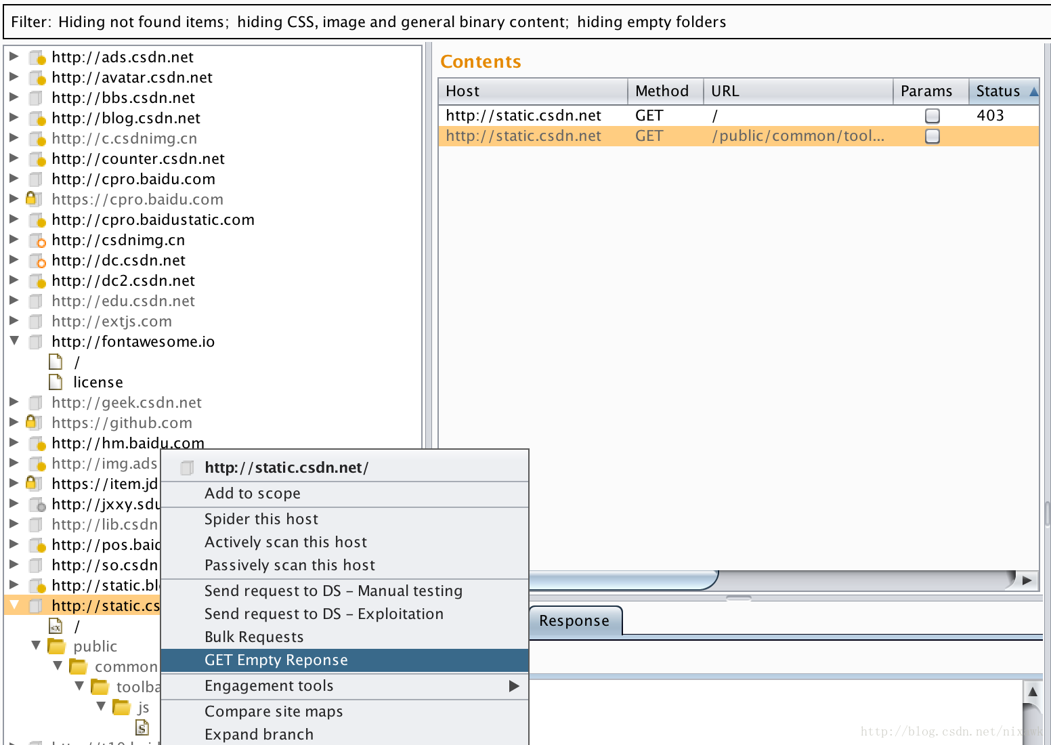Collapse the public folder node
Image resolution: width=1051 pixels, height=745 pixels.
(x=36, y=645)
